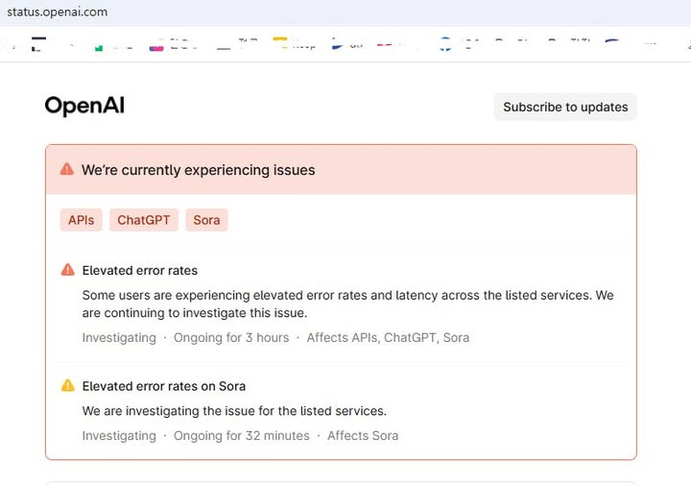The image size is (691, 485).
Task: Click the warning icon in the issues banner
Action: coord(67,169)
